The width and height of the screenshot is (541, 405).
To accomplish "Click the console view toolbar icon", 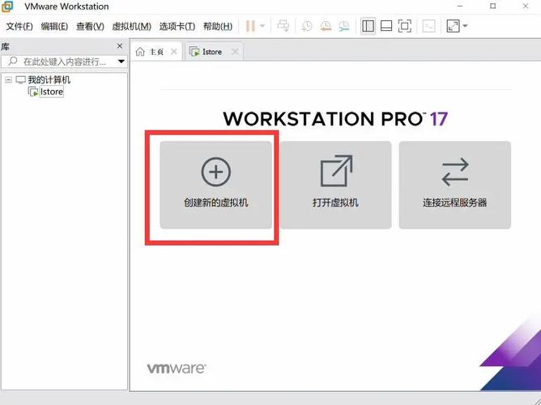I will 428,26.
